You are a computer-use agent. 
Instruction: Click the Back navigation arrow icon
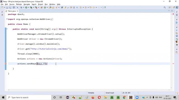tap(94, 7)
